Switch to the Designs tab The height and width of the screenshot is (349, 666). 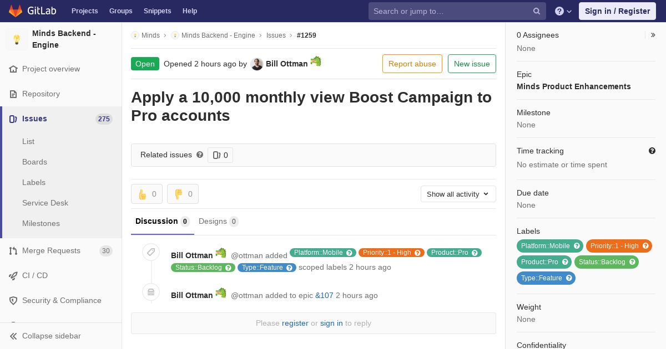(x=218, y=222)
